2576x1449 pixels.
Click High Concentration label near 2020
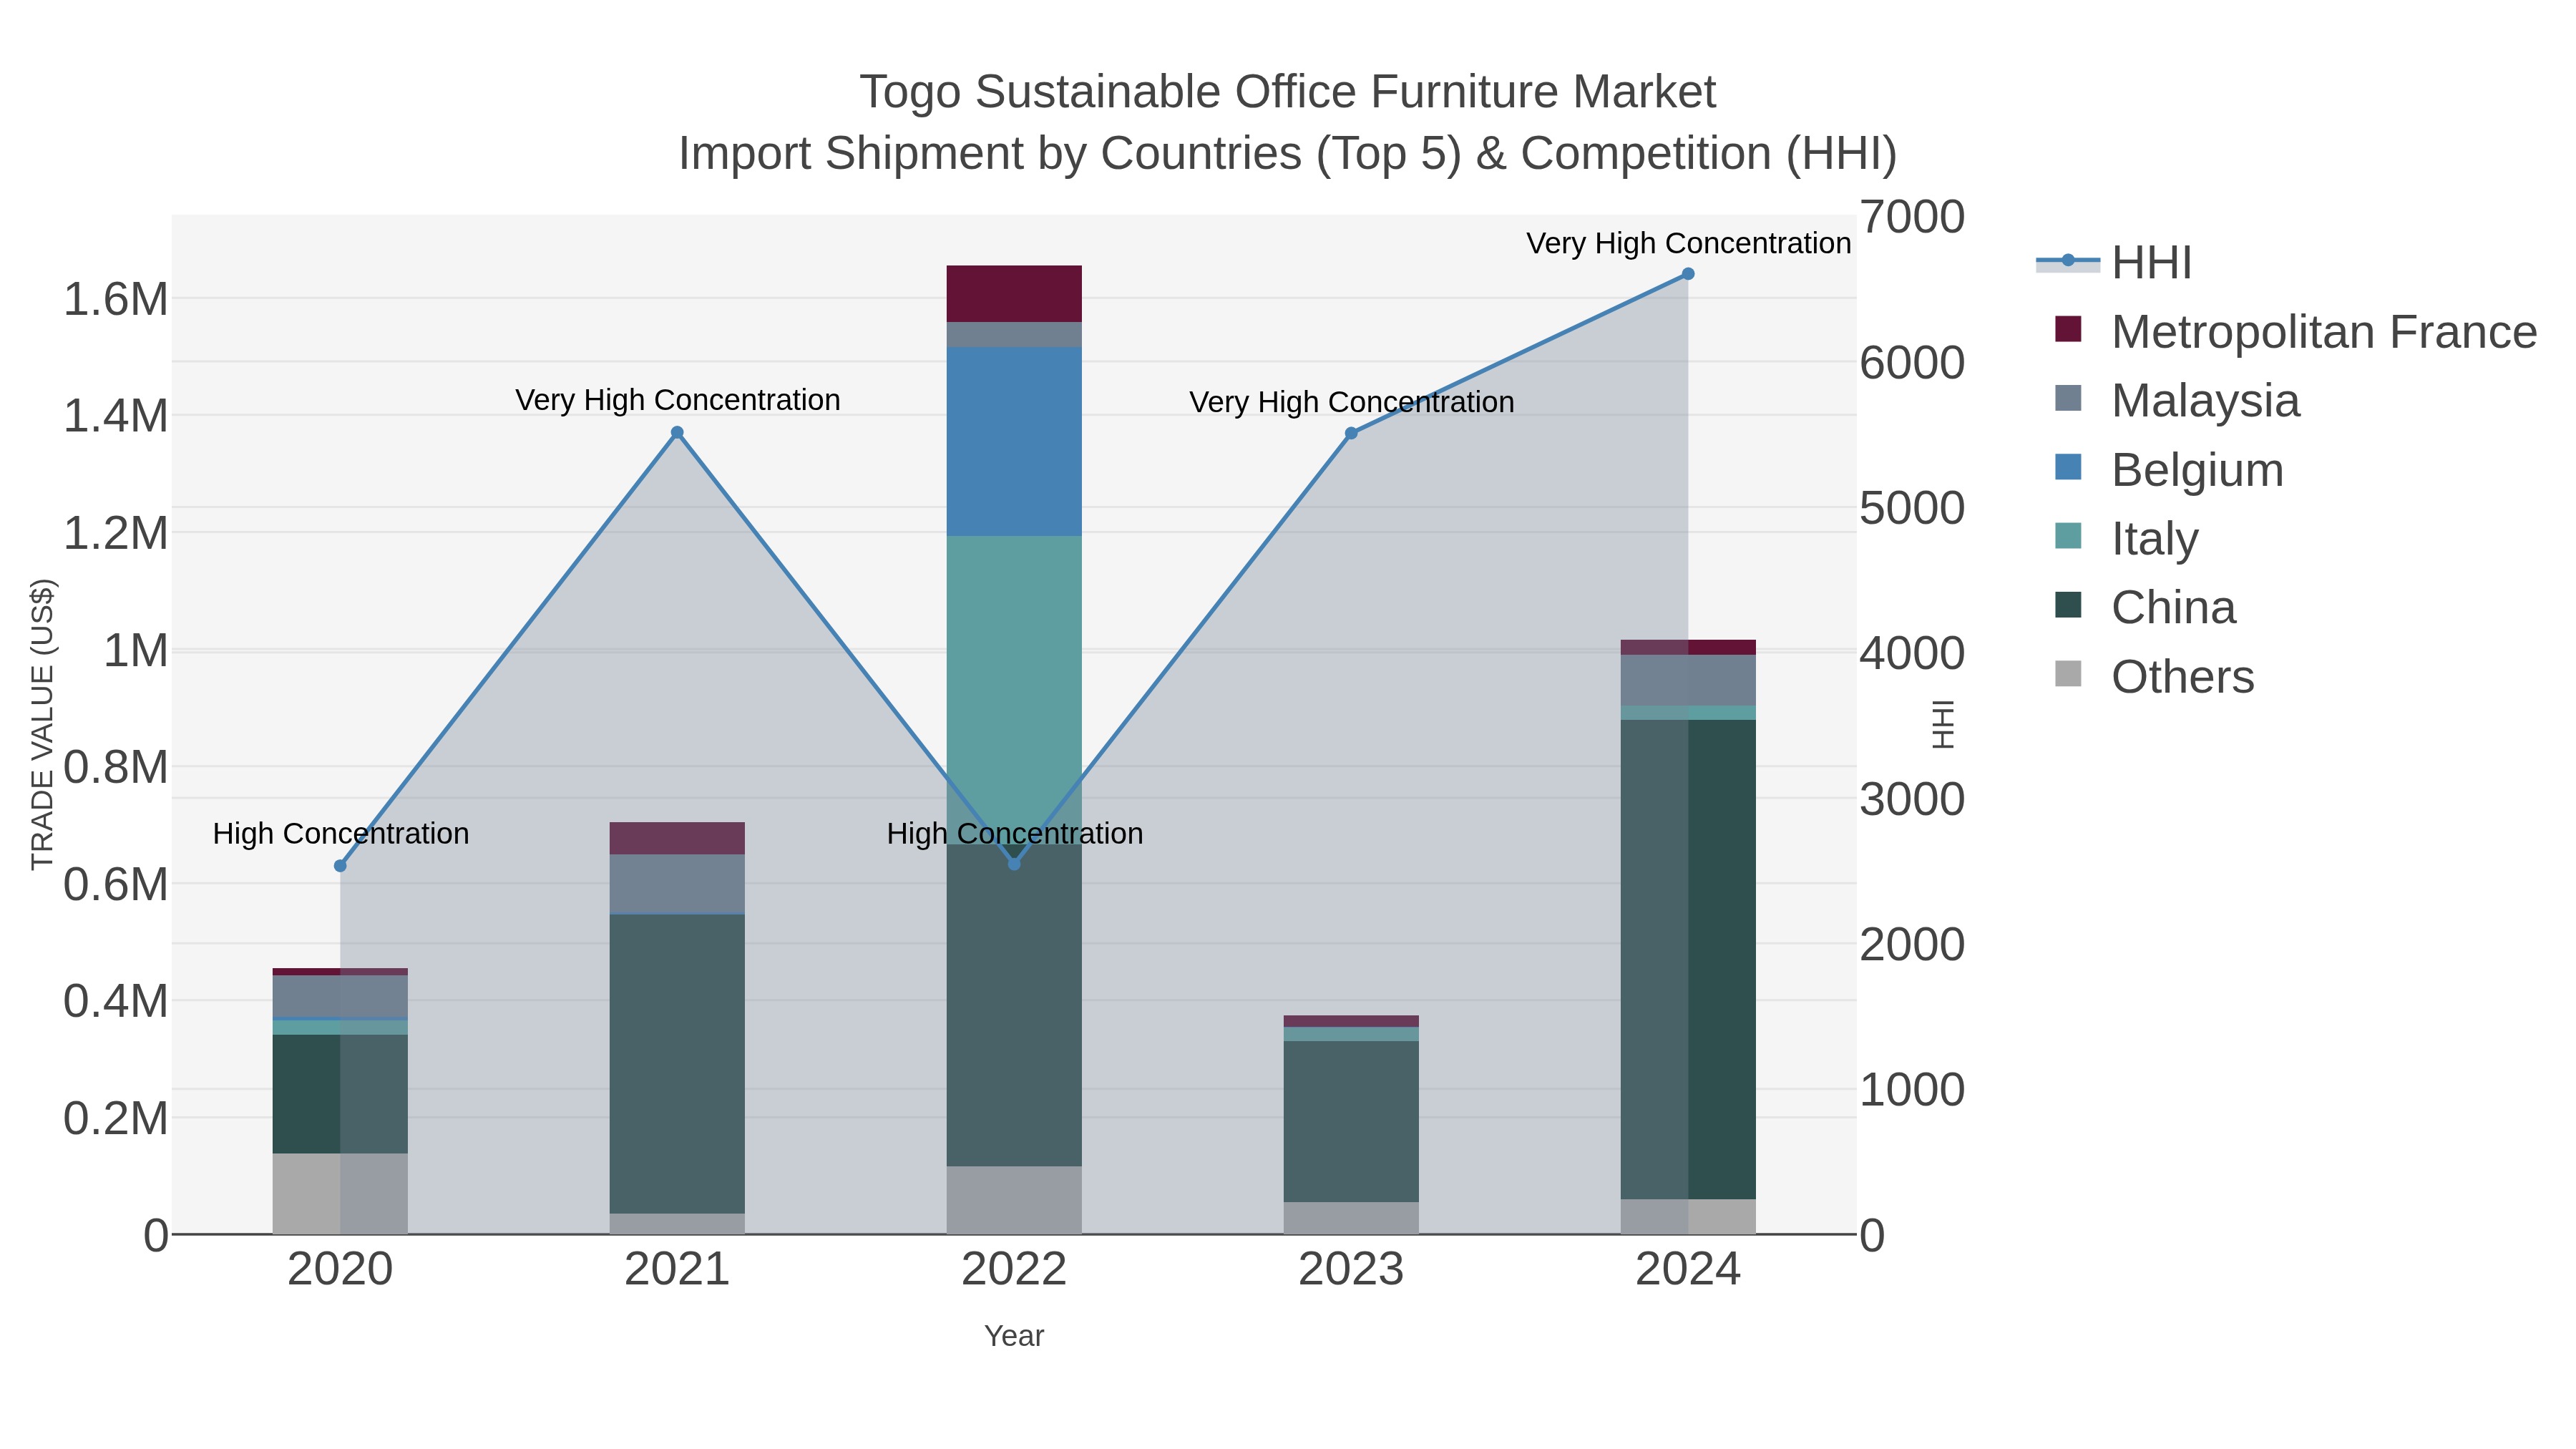click(x=341, y=833)
